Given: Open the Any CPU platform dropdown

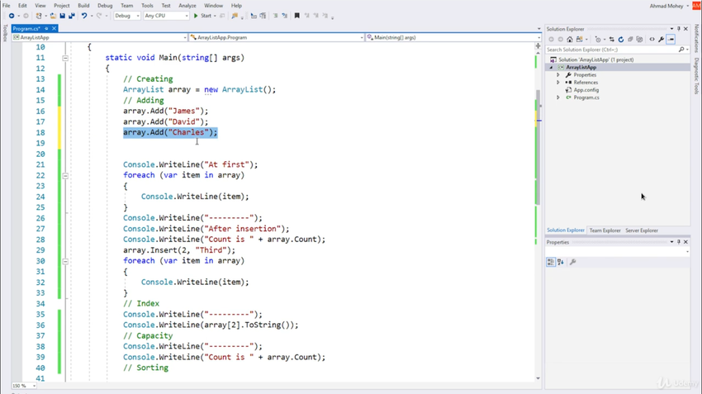Looking at the screenshot, I should [166, 16].
